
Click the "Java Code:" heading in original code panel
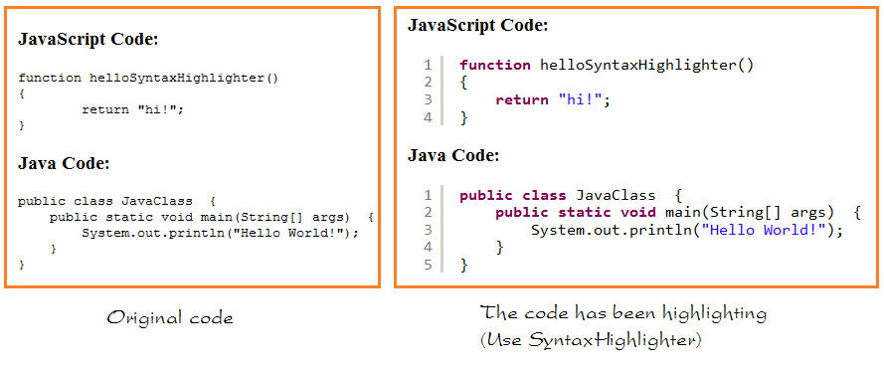click(64, 163)
